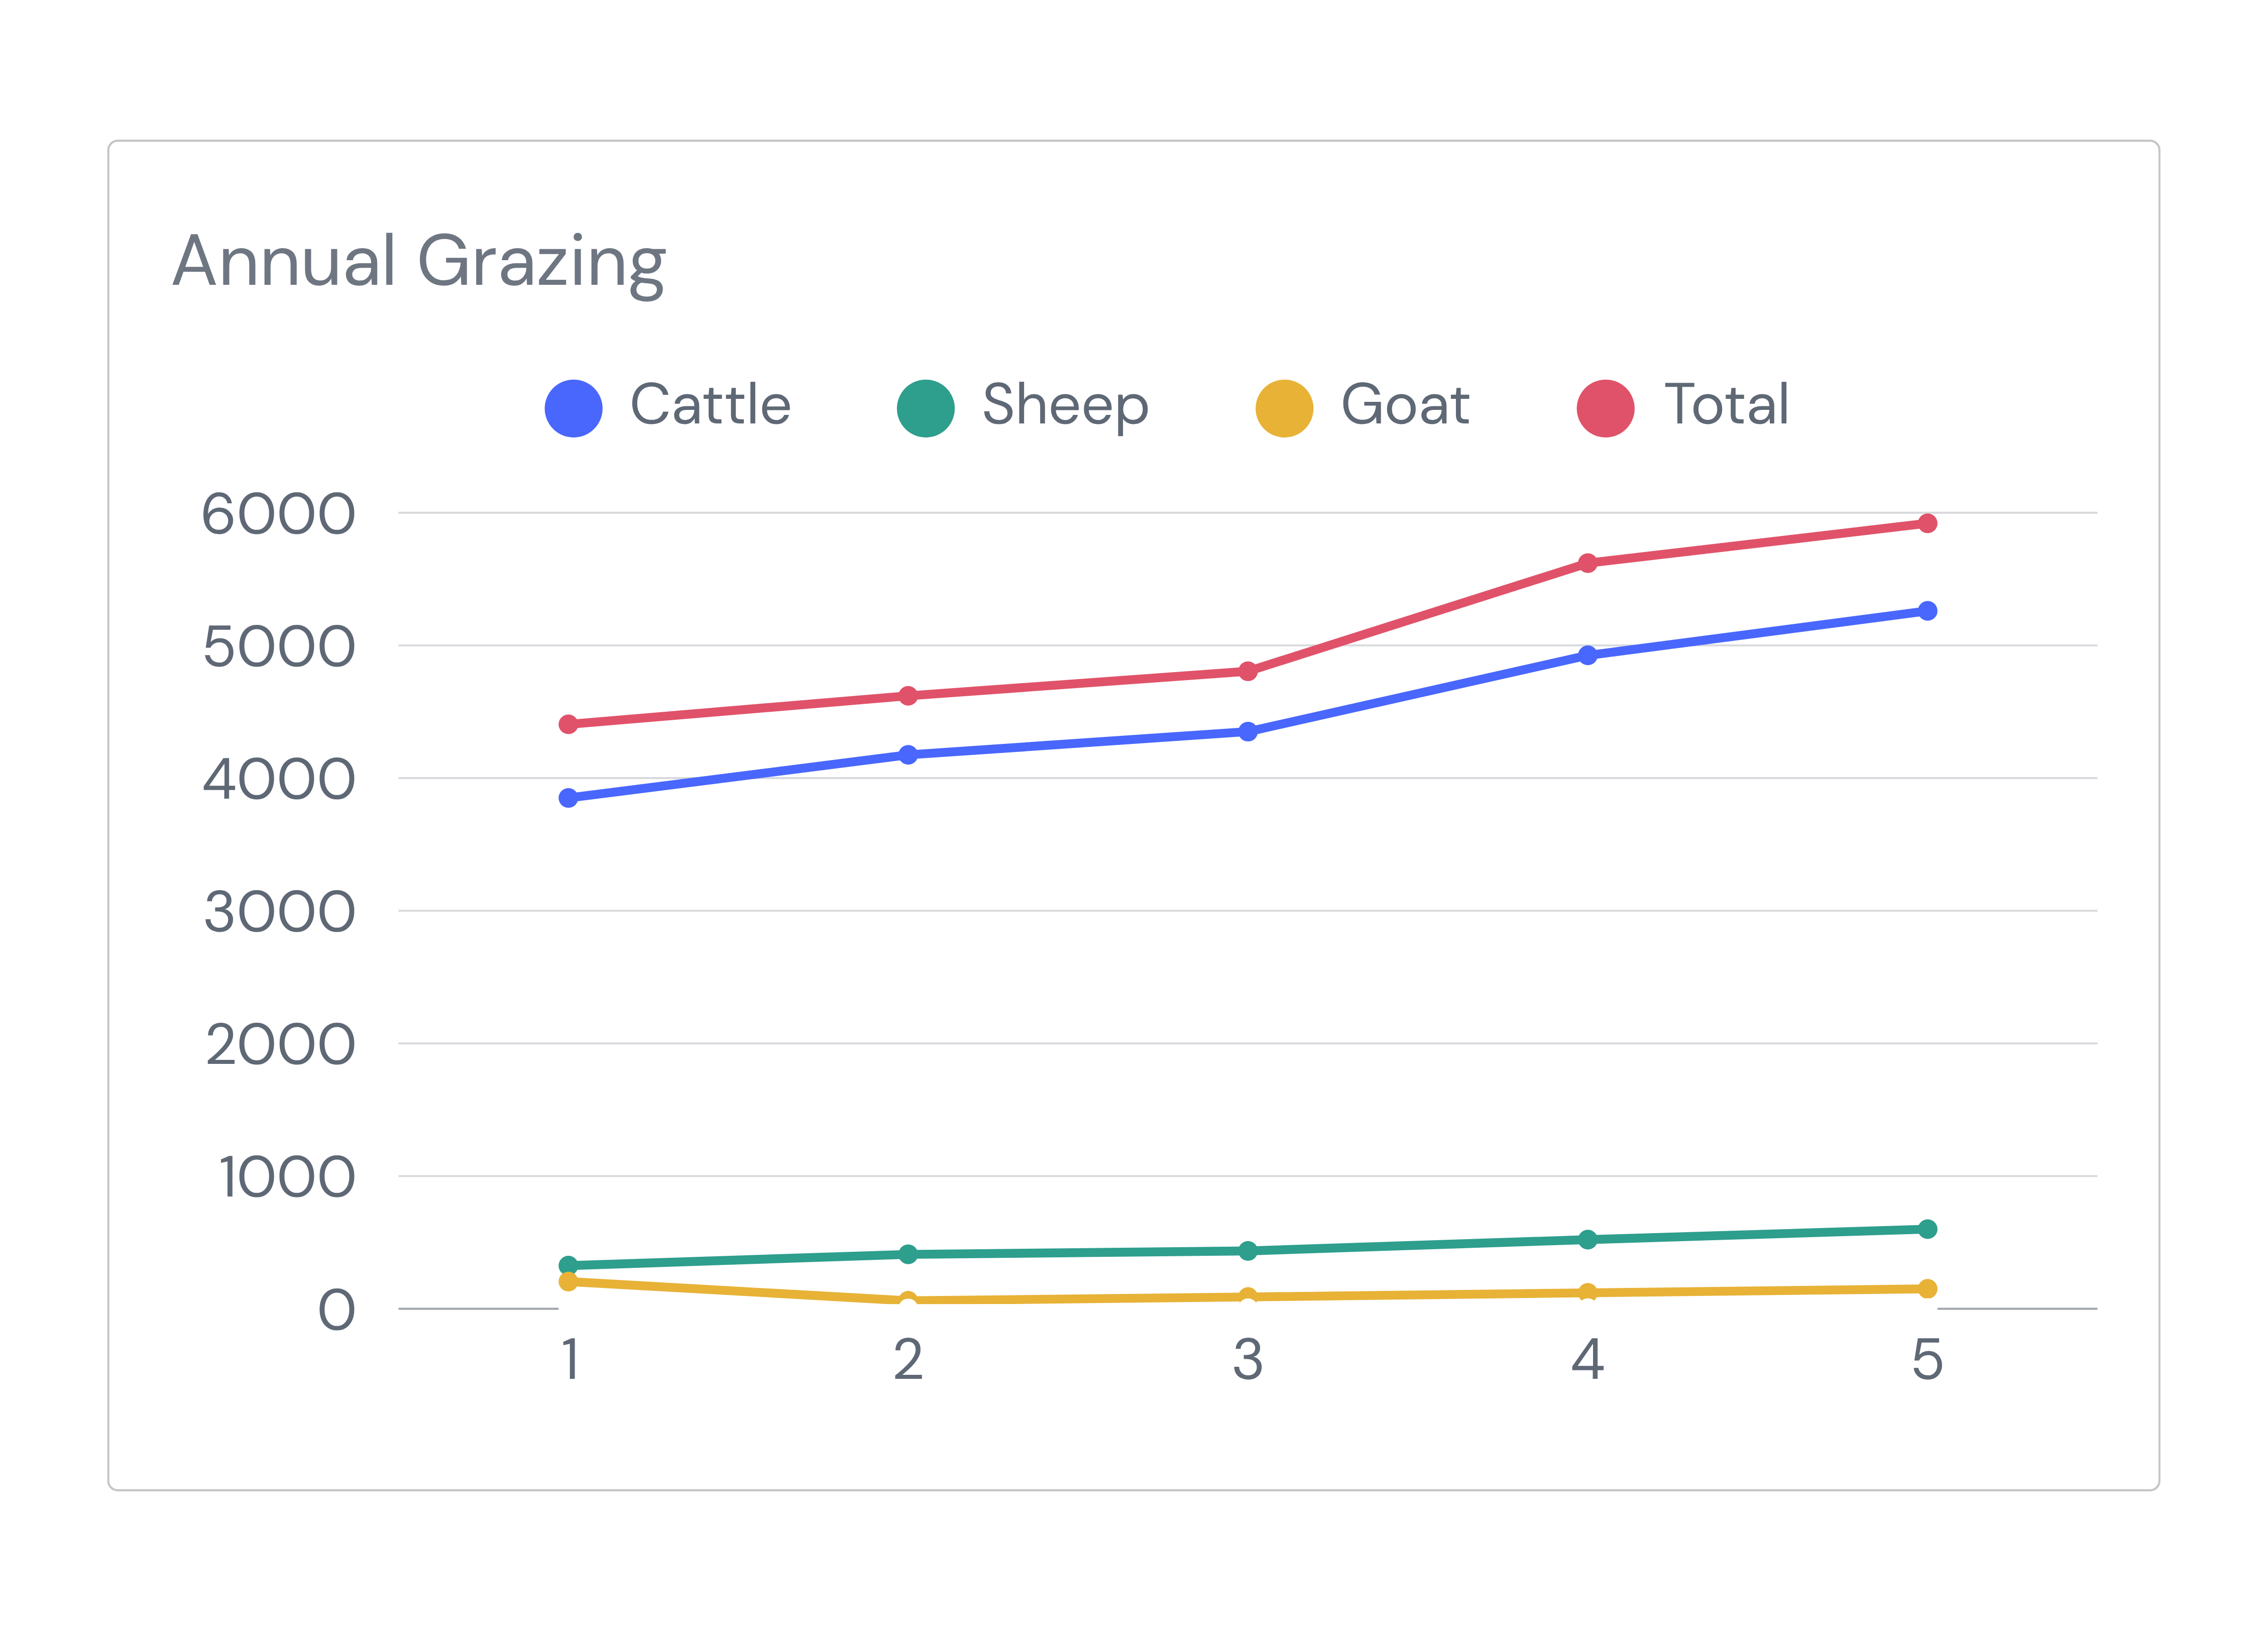Image resolution: width=2268 pixels, height=1631 pixels.
Task: Click the 6000 y-axis label
Action: click(279, 514)
